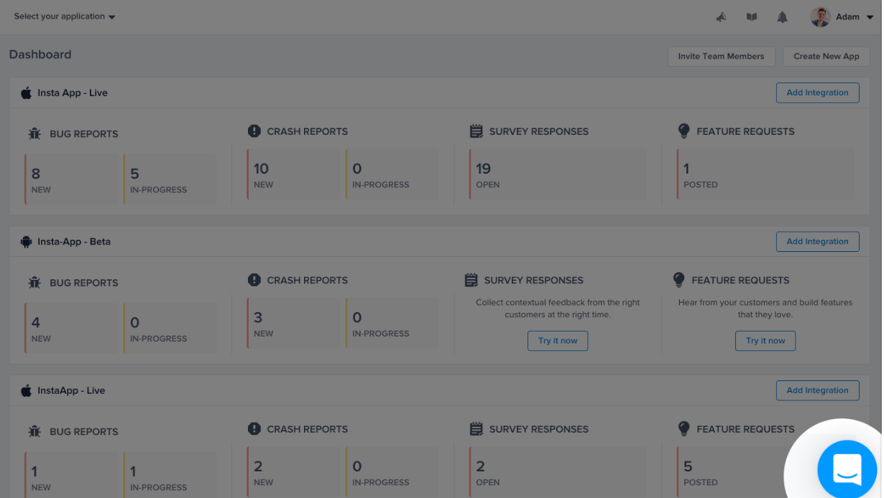This screenshot has height=498, width=884.
Task: Click bug icon in Insta App - Live card
Action: point(34,133)
